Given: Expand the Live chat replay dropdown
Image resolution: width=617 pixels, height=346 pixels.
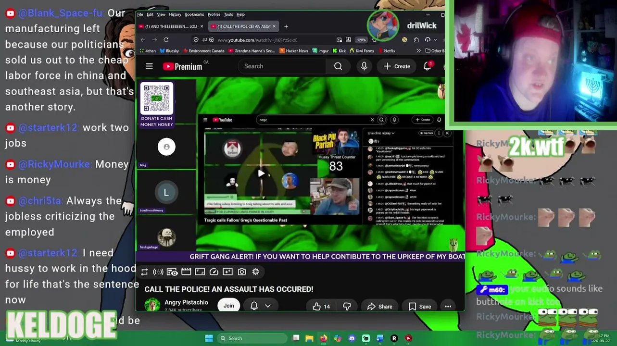Looking at the screenshot, I should pyautogui.click(x=381, y=133).
